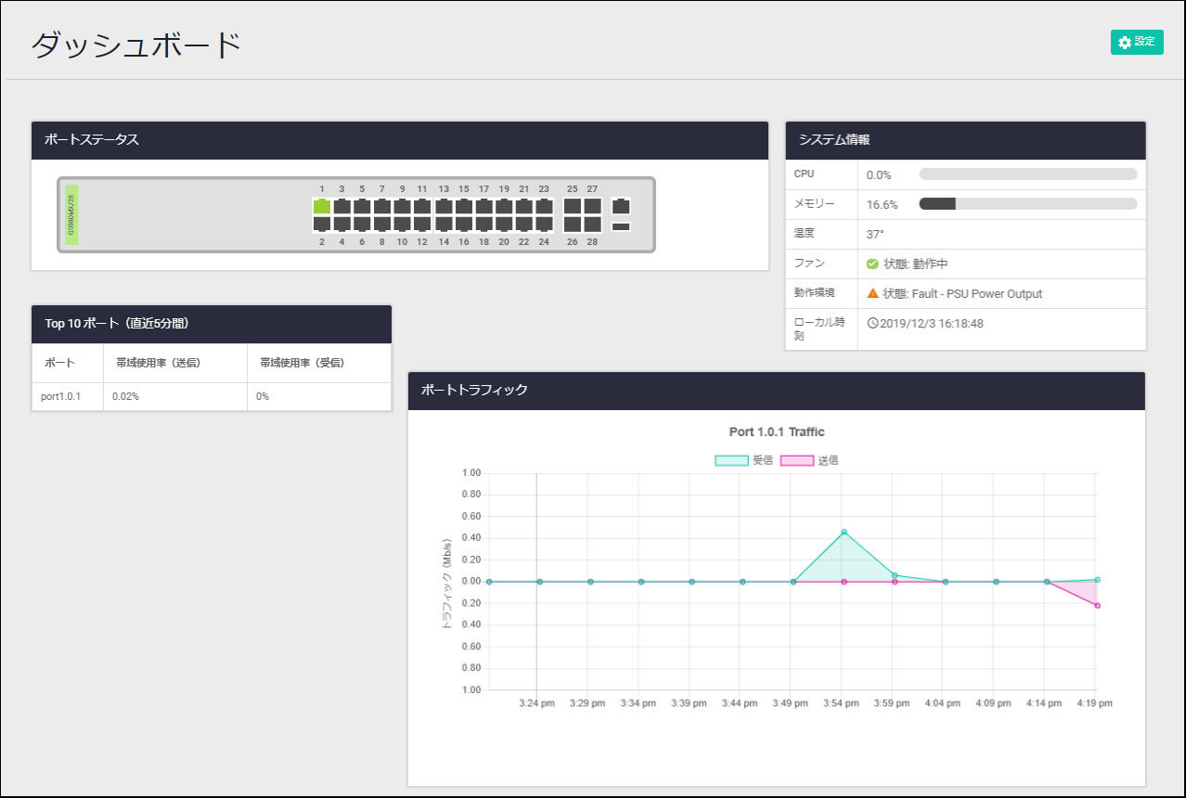The height and width of the screenshot is (798, 1186).
Task: Select port 24 on the switch diagram
Action: 544,225
